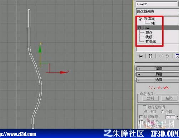Image resolution: width=179 pixels, height=138 pixels.
Task: Select the 全部 radio button
Action: click(x=162, y=112)
